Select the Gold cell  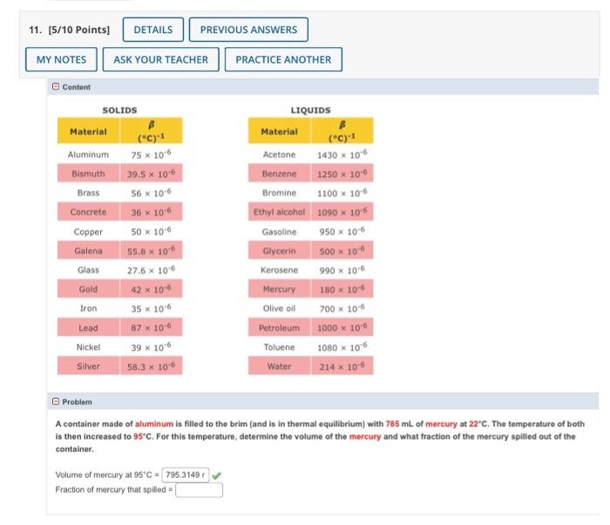tap(88, 289)
